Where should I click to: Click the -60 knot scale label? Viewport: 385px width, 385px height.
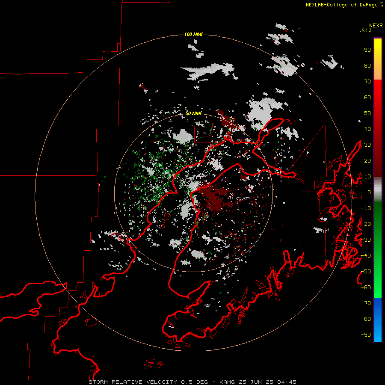click(366, 287)
